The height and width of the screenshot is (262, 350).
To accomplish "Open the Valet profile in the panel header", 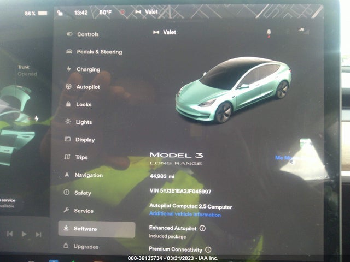I will tap(165, 32).
